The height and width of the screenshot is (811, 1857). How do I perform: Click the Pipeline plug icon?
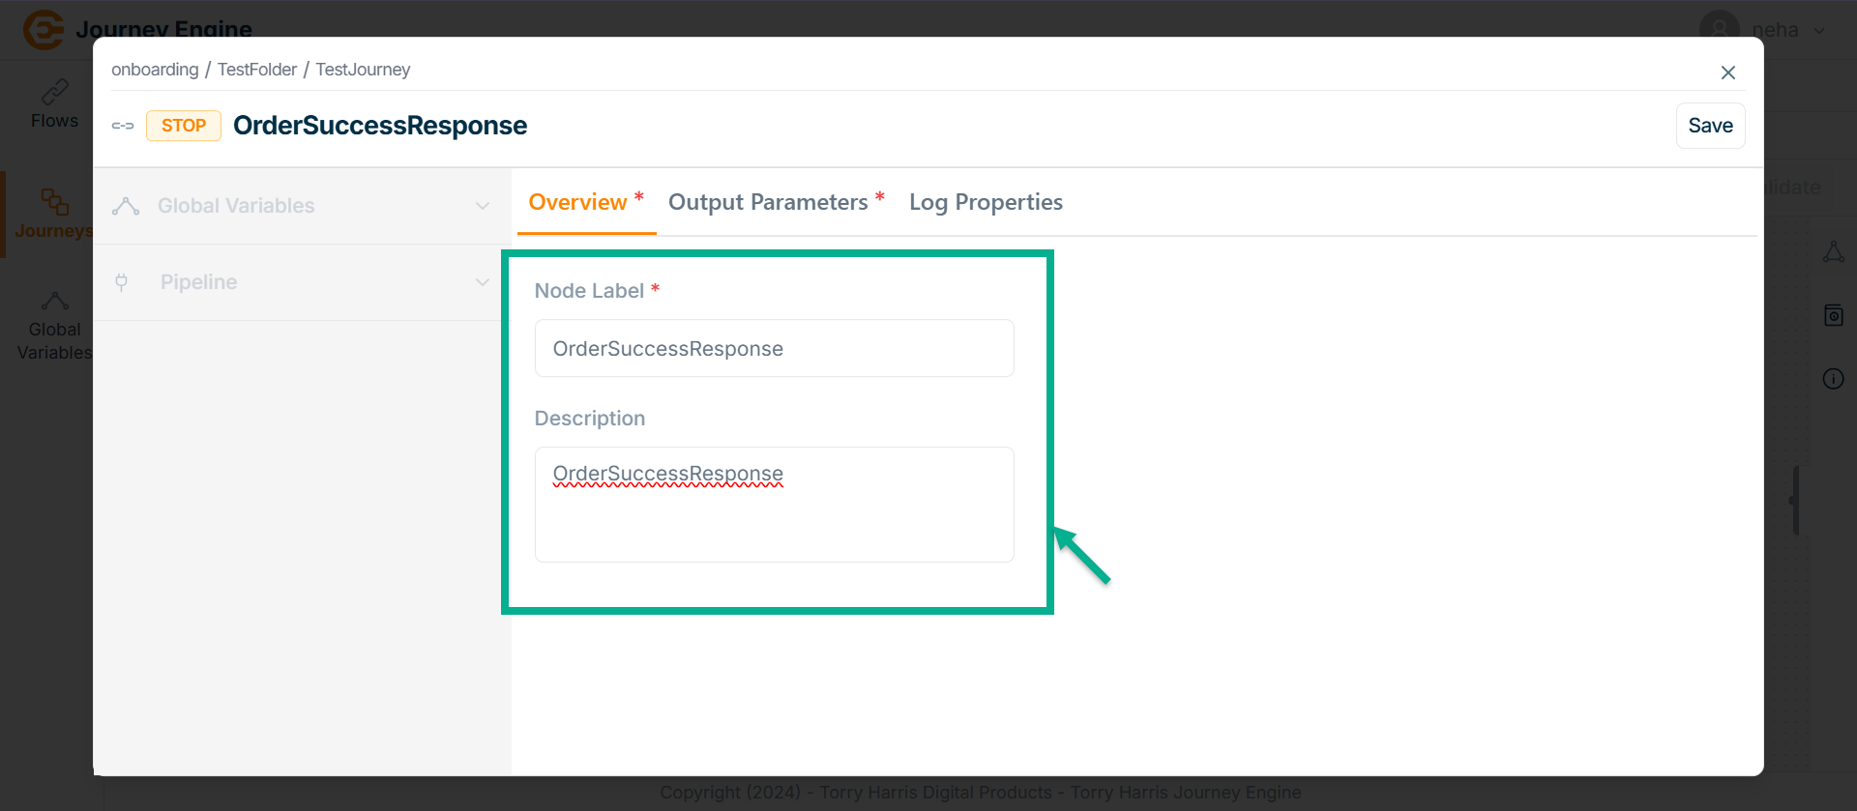click(122, 282)
